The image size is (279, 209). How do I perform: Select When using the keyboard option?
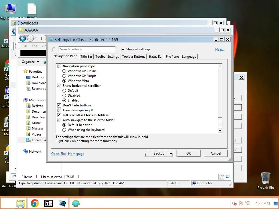tap(64, 130)
